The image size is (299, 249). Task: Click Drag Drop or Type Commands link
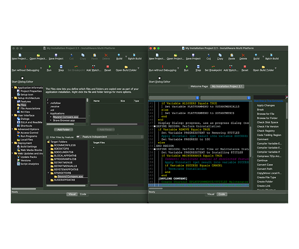[x=269, y=101]
